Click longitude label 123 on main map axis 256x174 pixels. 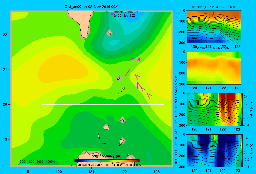pyautogui.click(x=157, y=171)
